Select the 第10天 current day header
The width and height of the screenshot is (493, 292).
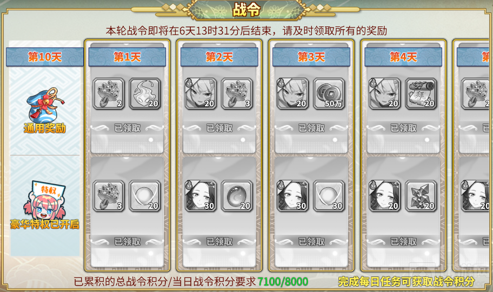coord(45,57)
